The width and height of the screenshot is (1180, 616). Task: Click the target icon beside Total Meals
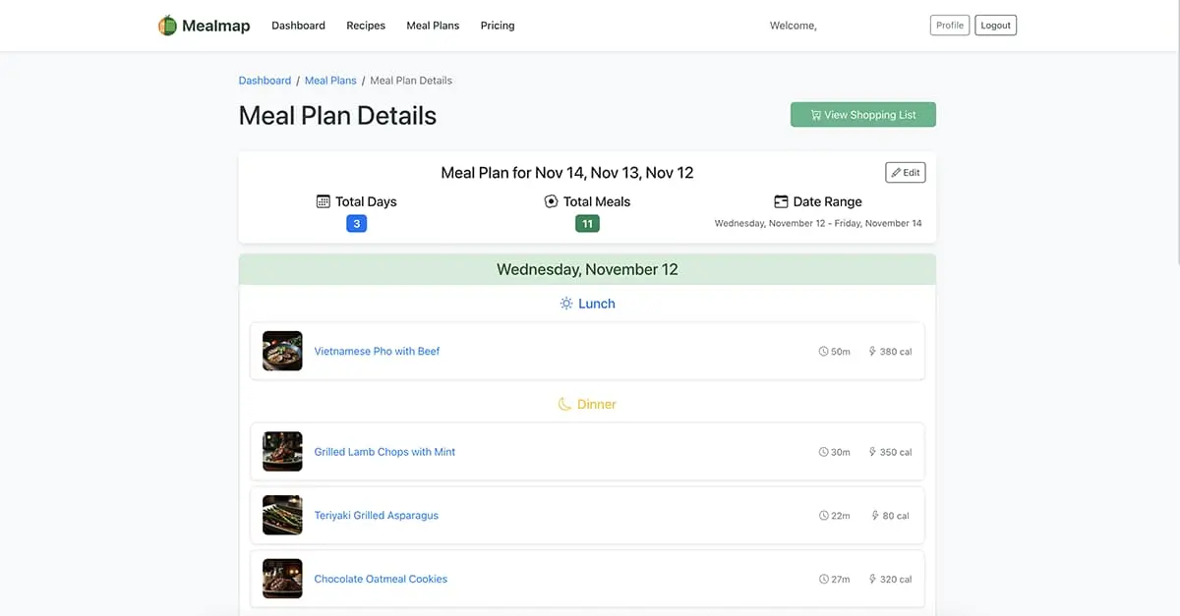tap(551, 200)
